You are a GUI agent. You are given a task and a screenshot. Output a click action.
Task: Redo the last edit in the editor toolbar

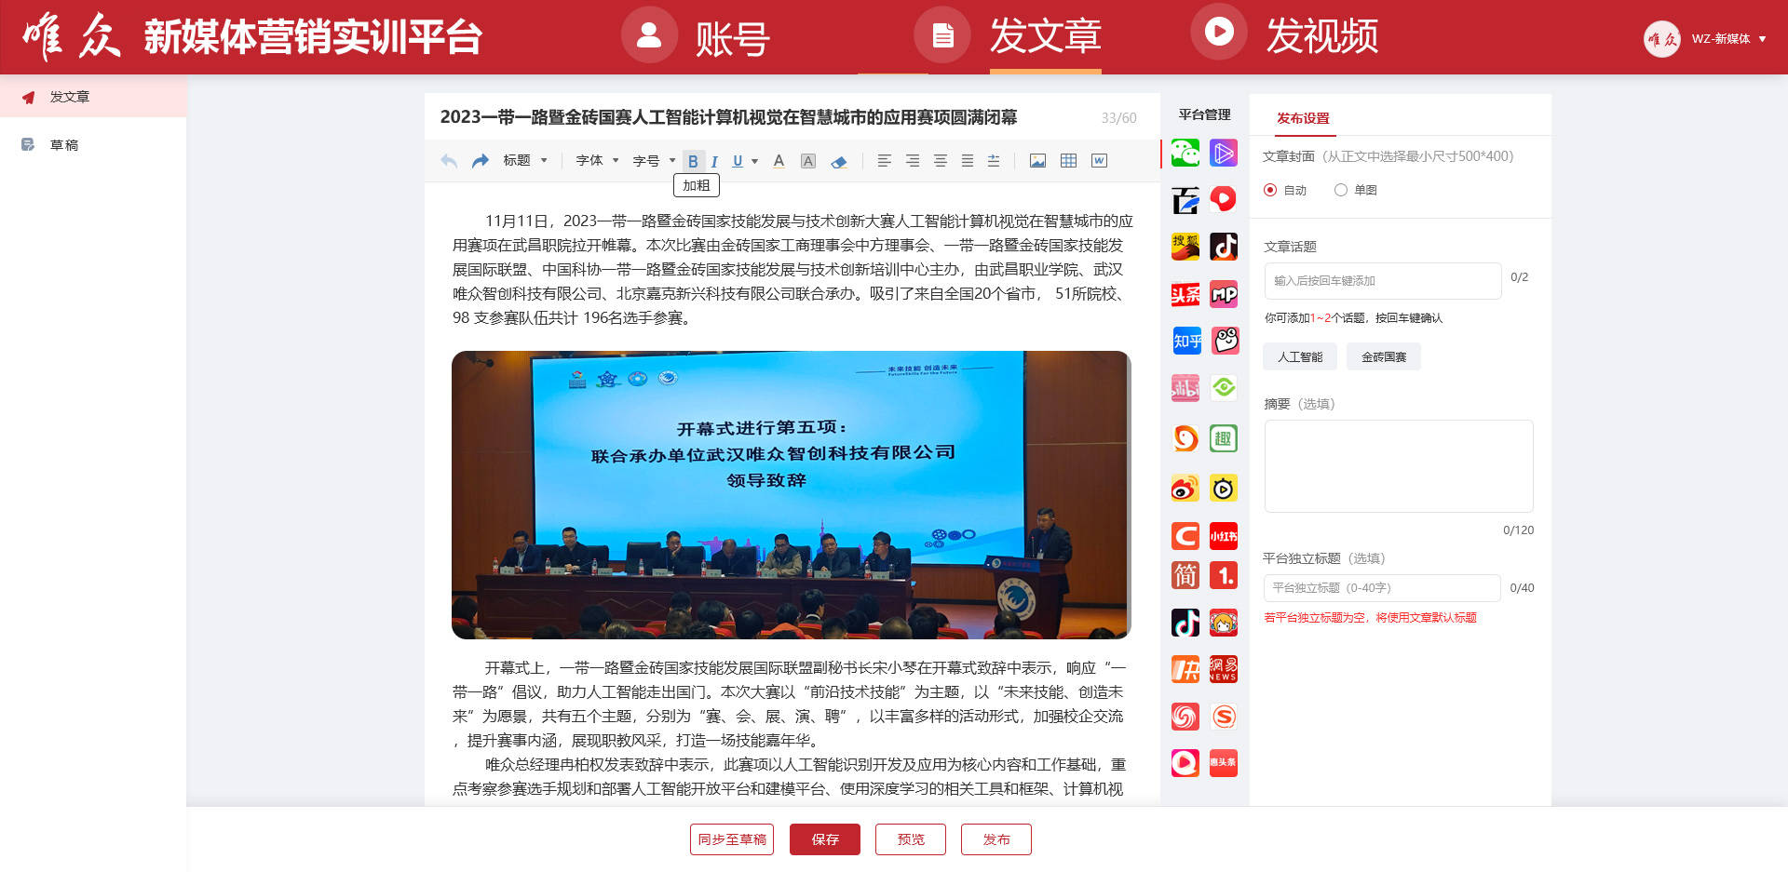[480, 161]
